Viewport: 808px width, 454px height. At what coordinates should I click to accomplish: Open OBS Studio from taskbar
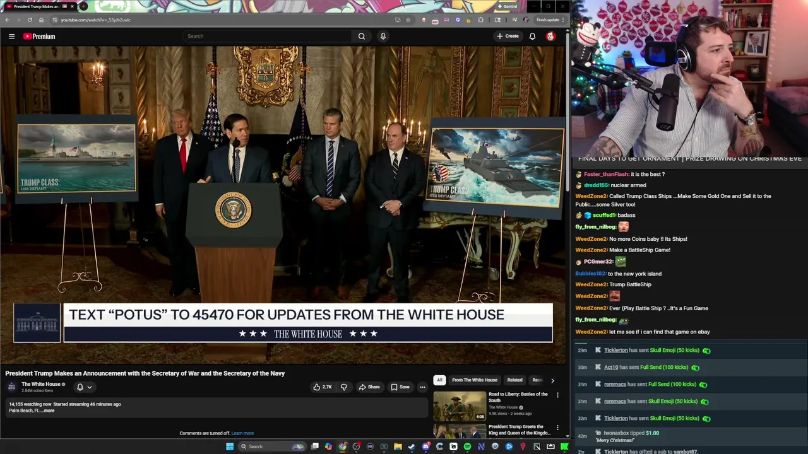[x=356, y=446]
